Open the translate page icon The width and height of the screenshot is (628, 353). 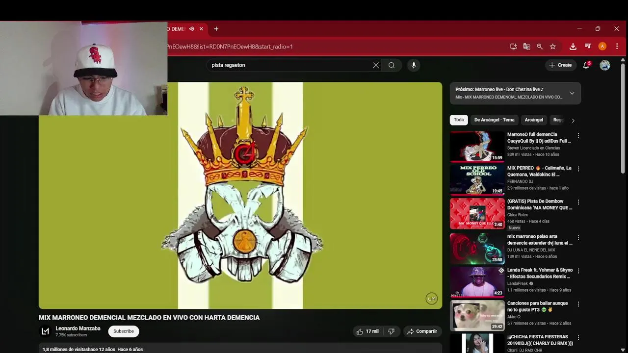[526, 47]
